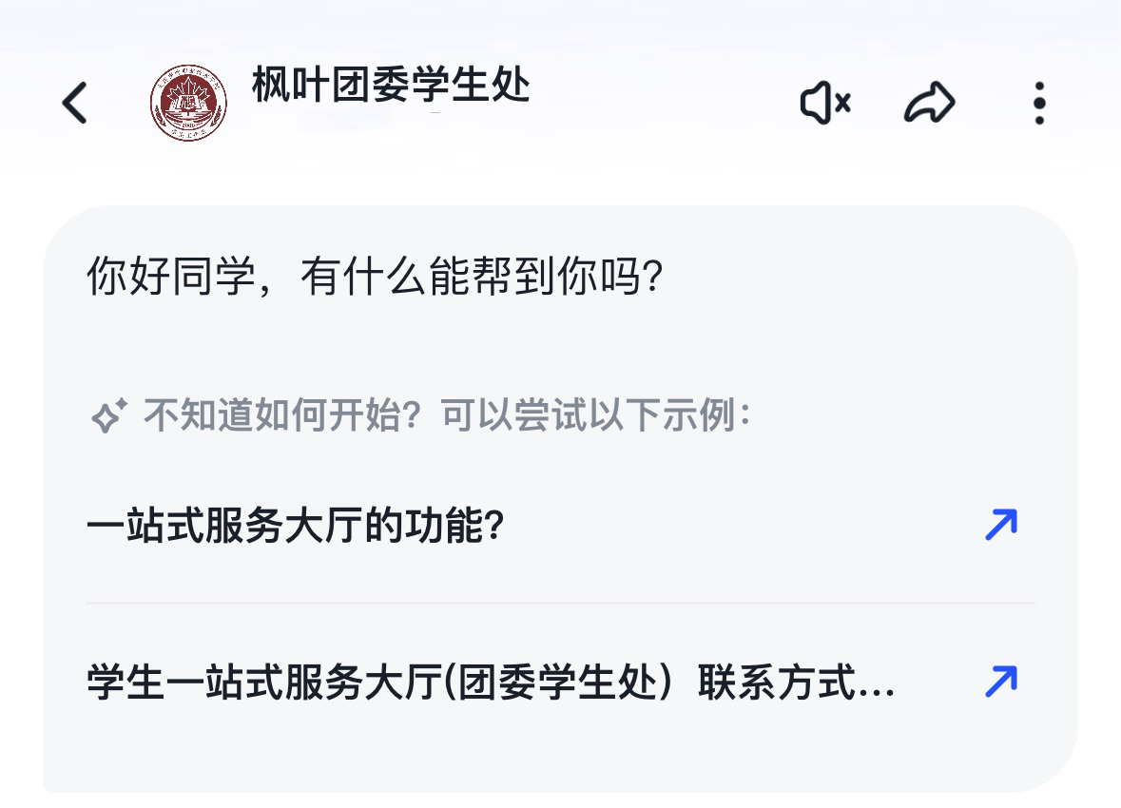This screenshot has width=1121, height=808.
Task: Open the three-dot more options menu
Action: (1039, 103)
